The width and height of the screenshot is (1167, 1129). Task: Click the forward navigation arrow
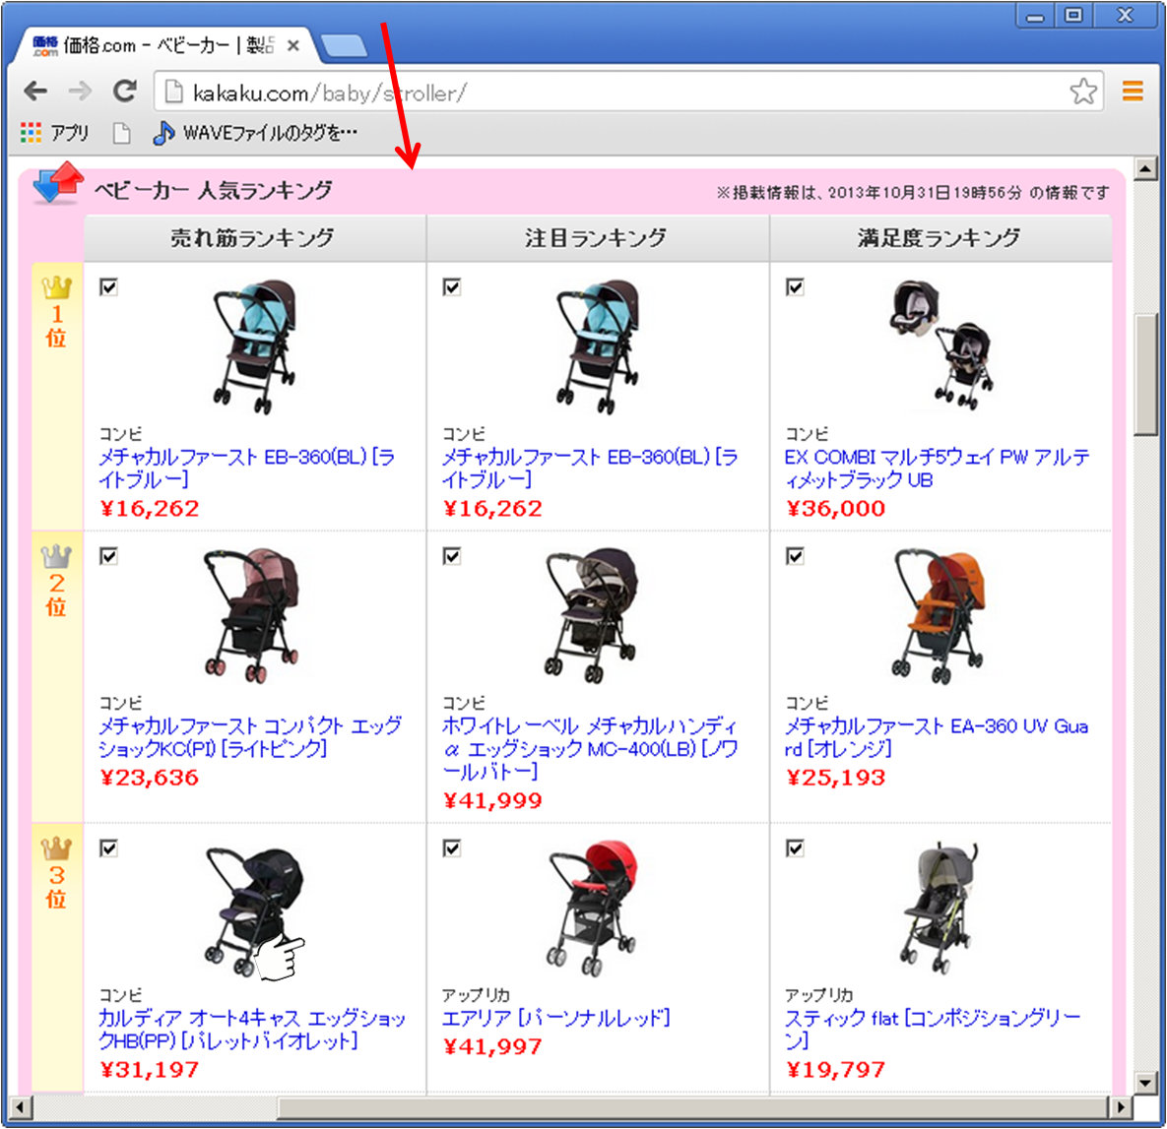pyautogui.click(x=80, y=91)
